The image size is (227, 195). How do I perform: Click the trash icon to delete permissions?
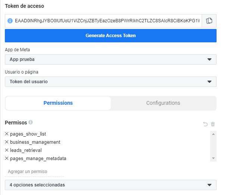tap(213, 124)
